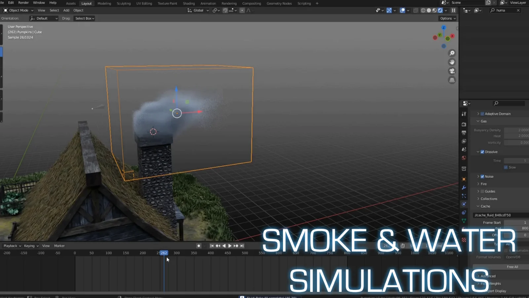This screenshot has height=298, width=529.
Task: Click the Zoom magnifier in viewport sidebar
Action: (452, 53)
